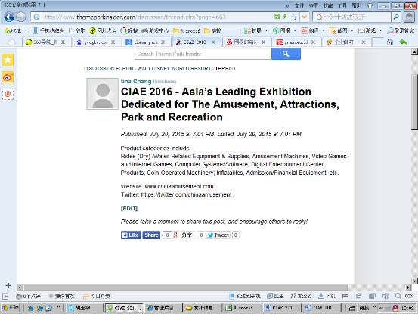This screenshot has height=314, width=418.
Task: Click the Facebook Like button
Action: pos(131,235)
